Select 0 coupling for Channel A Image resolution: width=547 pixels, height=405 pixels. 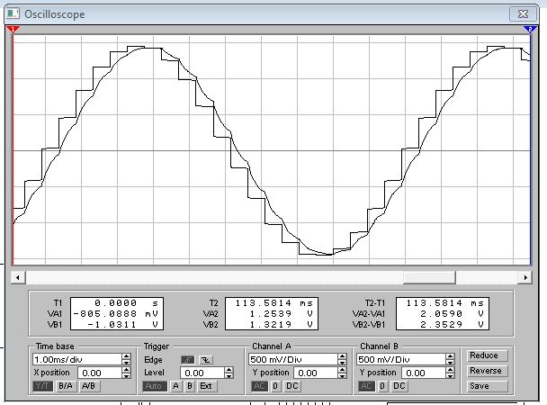click(275, 386)
